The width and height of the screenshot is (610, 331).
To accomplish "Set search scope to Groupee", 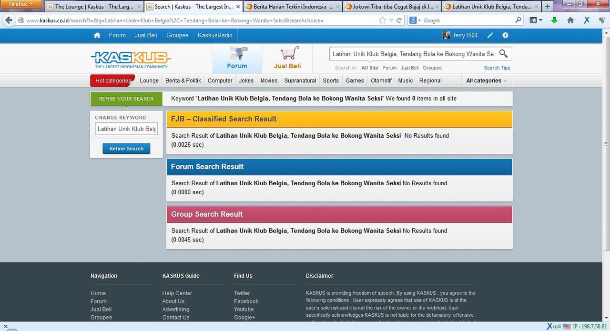I will (432, 68).
